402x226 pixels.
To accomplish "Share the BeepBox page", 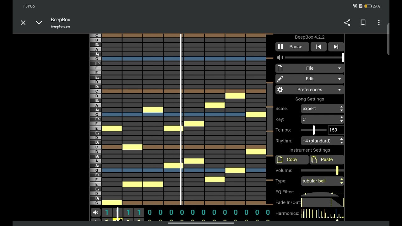I will tap(347, 23).
